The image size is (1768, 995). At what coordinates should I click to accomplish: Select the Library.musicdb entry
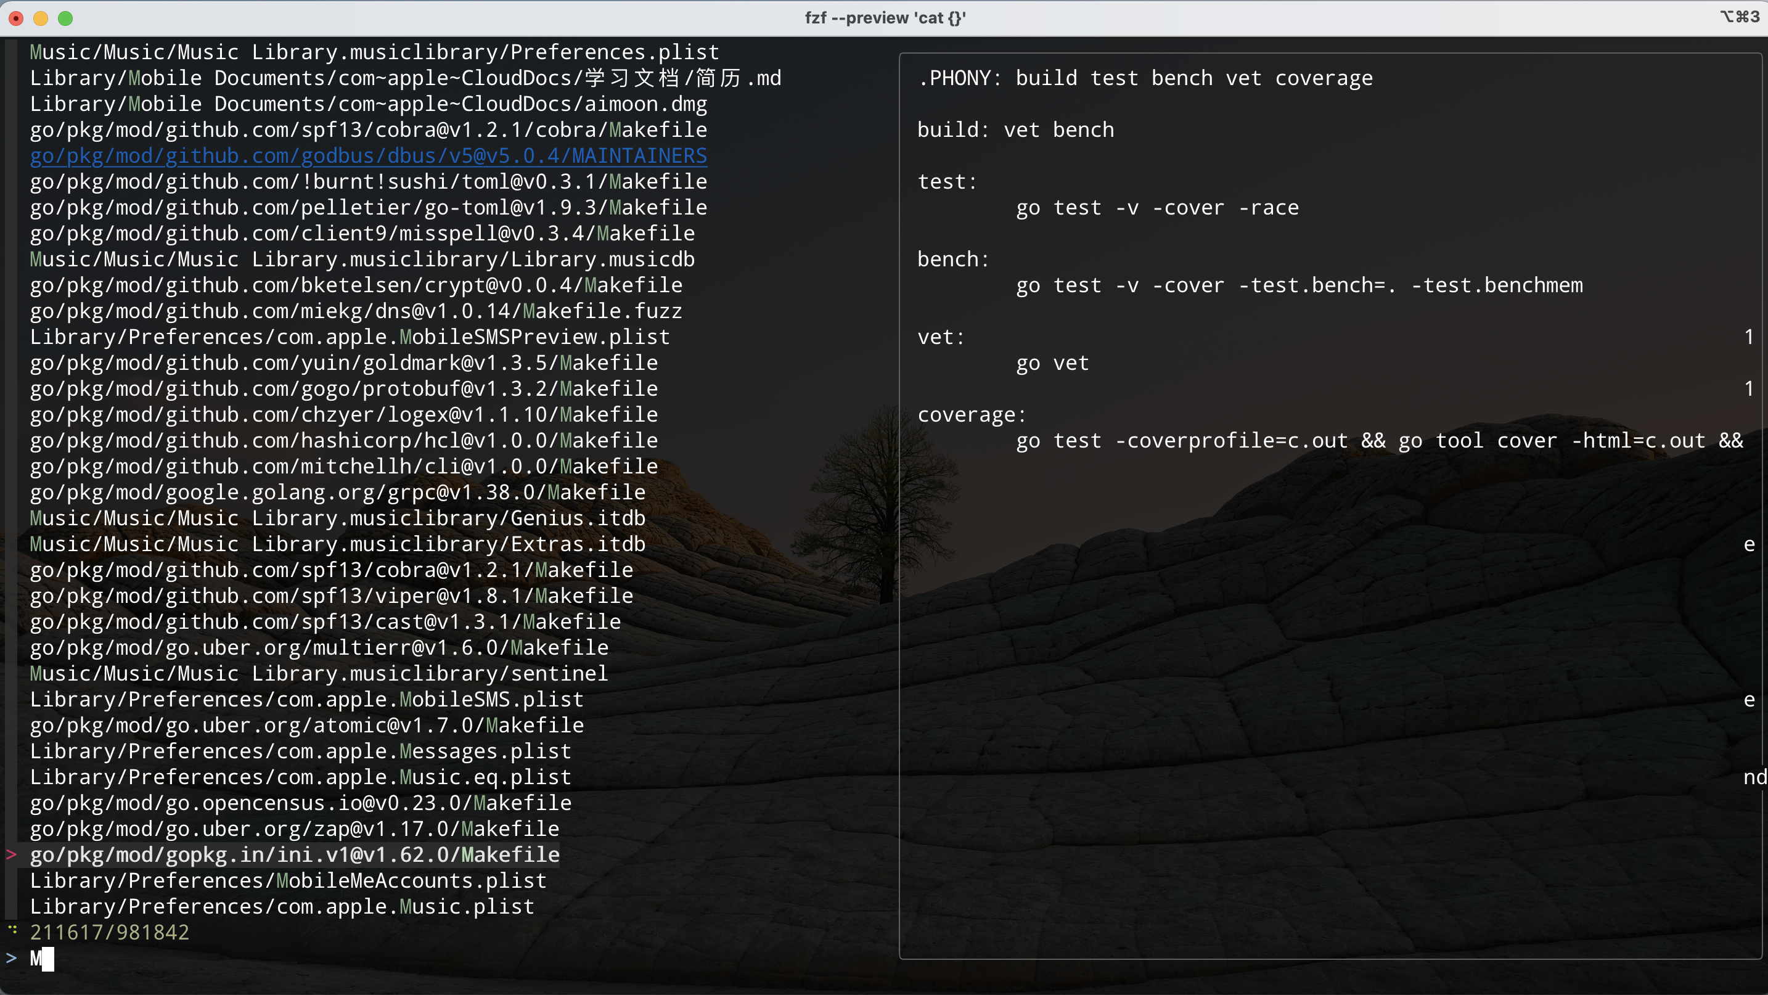tap(362, 260)
